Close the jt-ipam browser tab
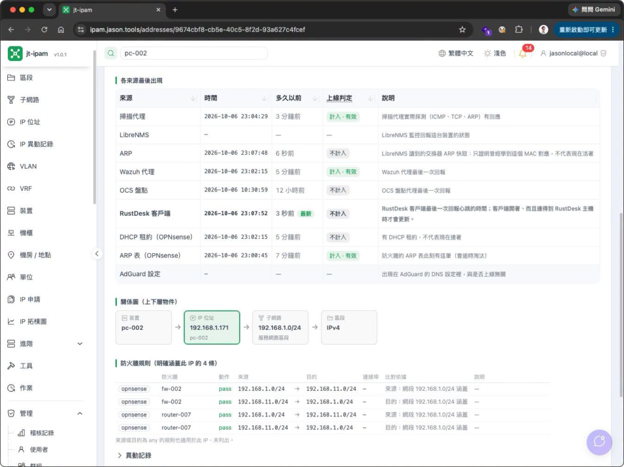 pos(158,10)
